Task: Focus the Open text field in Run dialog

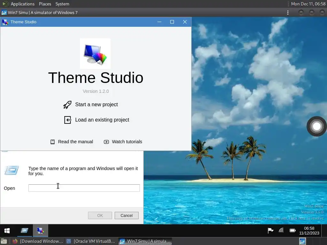Action: click(84, 188)
